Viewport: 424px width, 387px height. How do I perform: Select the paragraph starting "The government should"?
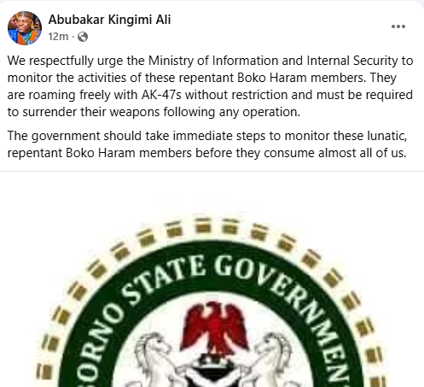(207, 144)
